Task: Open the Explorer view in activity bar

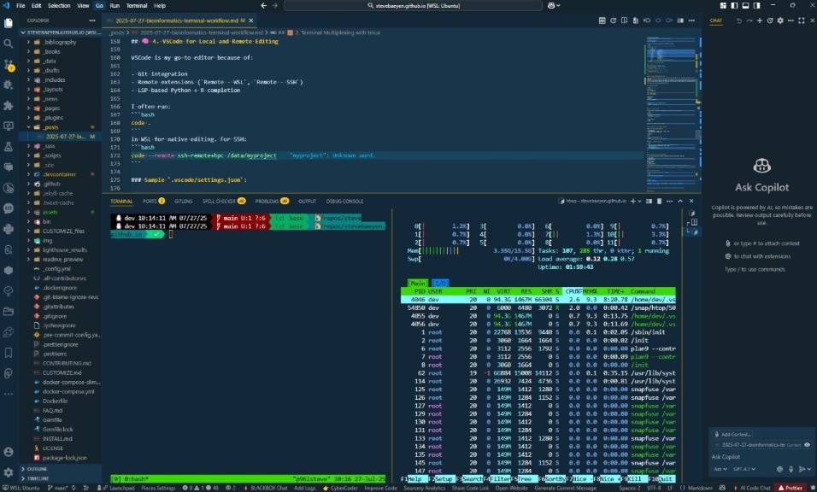Action: [9, 23]
